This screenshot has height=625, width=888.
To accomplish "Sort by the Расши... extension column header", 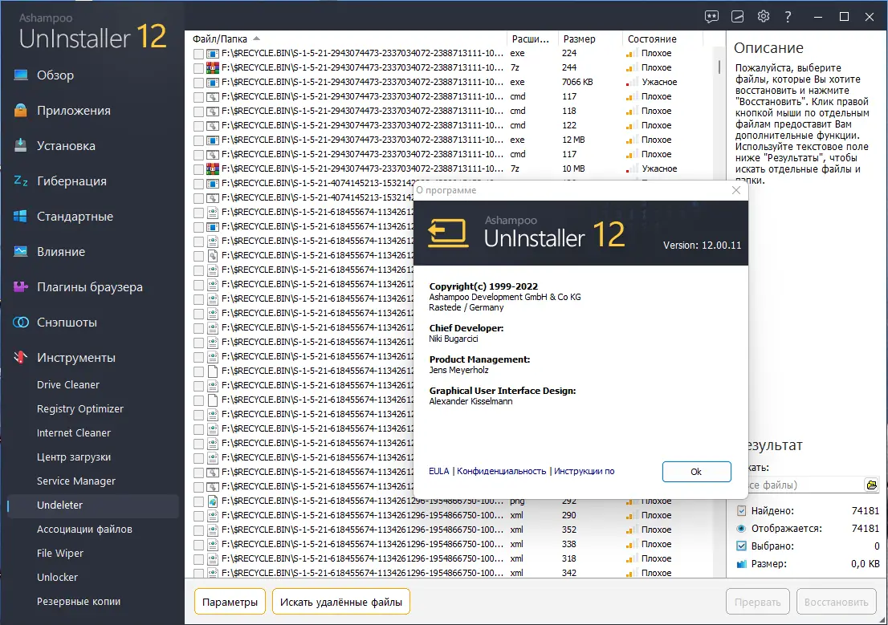I will 531,39.
